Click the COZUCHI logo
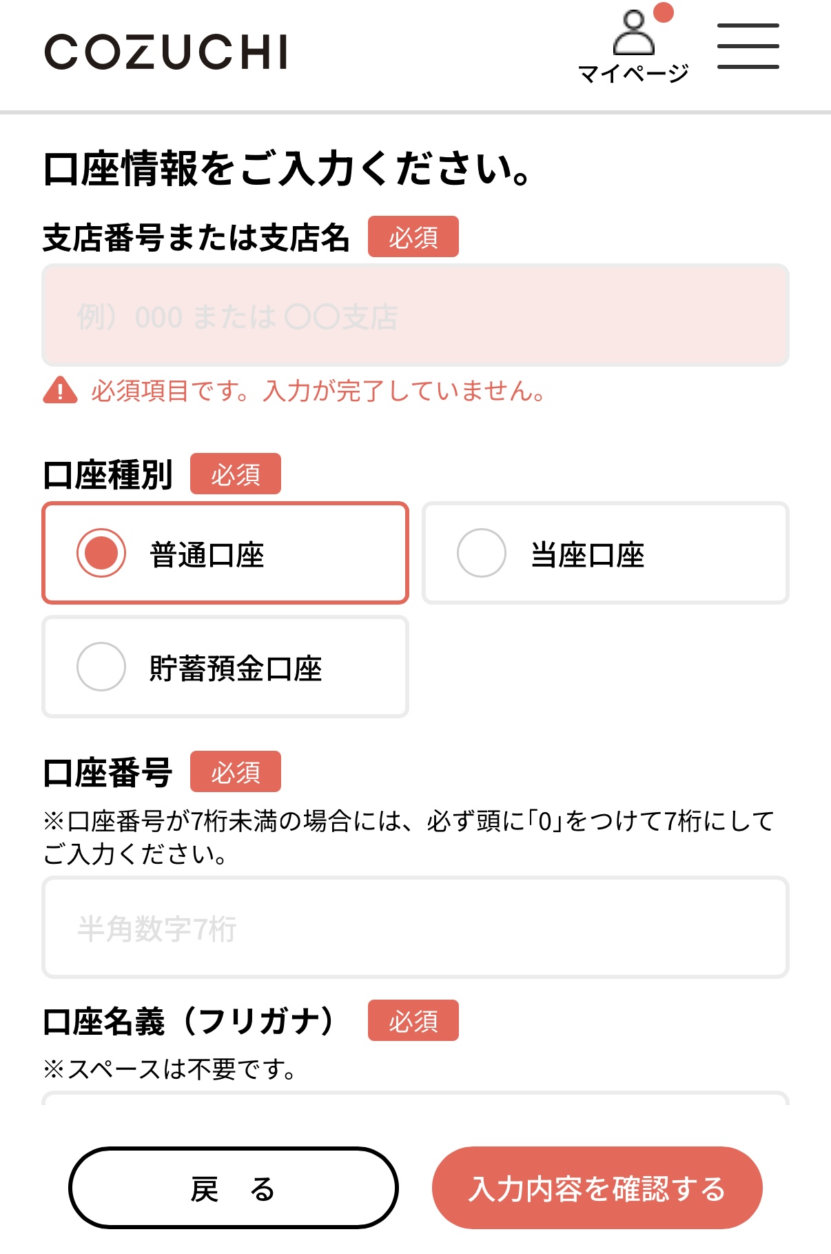 166,52
